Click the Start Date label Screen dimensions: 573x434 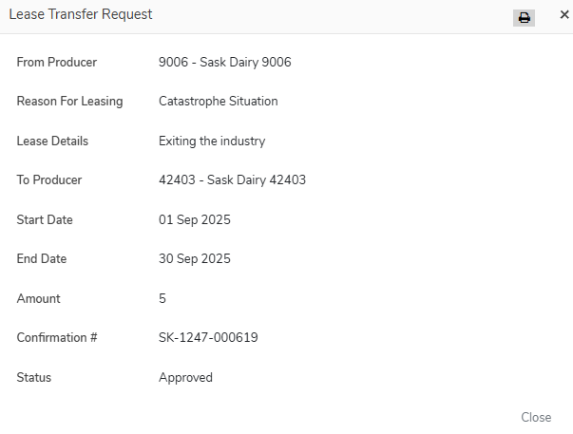pyautogui.click(x=45, y=220)
